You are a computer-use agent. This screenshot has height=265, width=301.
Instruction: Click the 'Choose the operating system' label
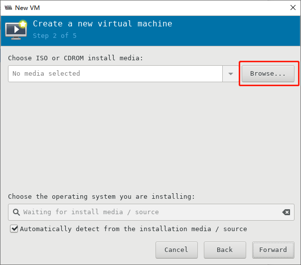(101, 196)
